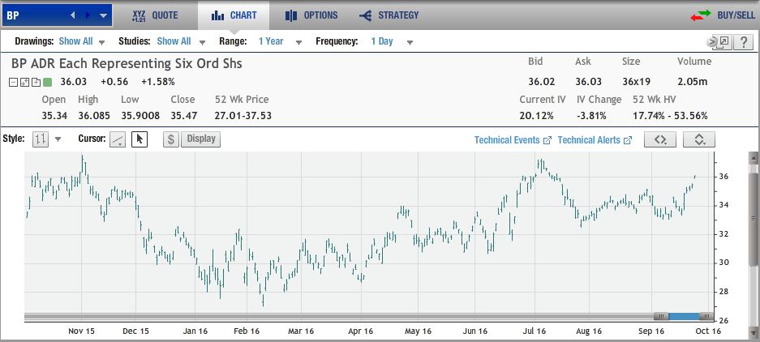Screen dimensions: 760x342
Task: Select the pointer arrow cursor tool
Action: pos(140,139)
